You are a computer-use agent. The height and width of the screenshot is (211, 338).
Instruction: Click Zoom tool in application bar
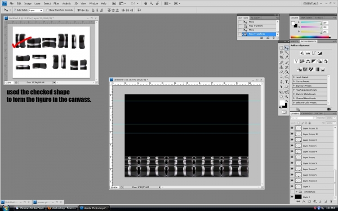[x=152, y=3]
